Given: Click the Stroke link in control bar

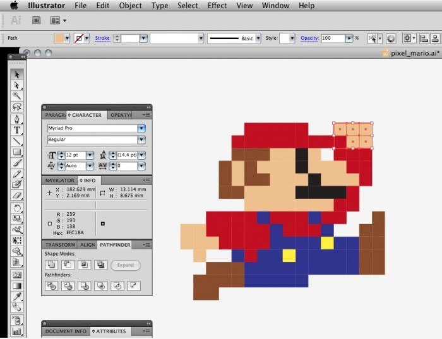Looking at the screenshot, I should 102,38.
